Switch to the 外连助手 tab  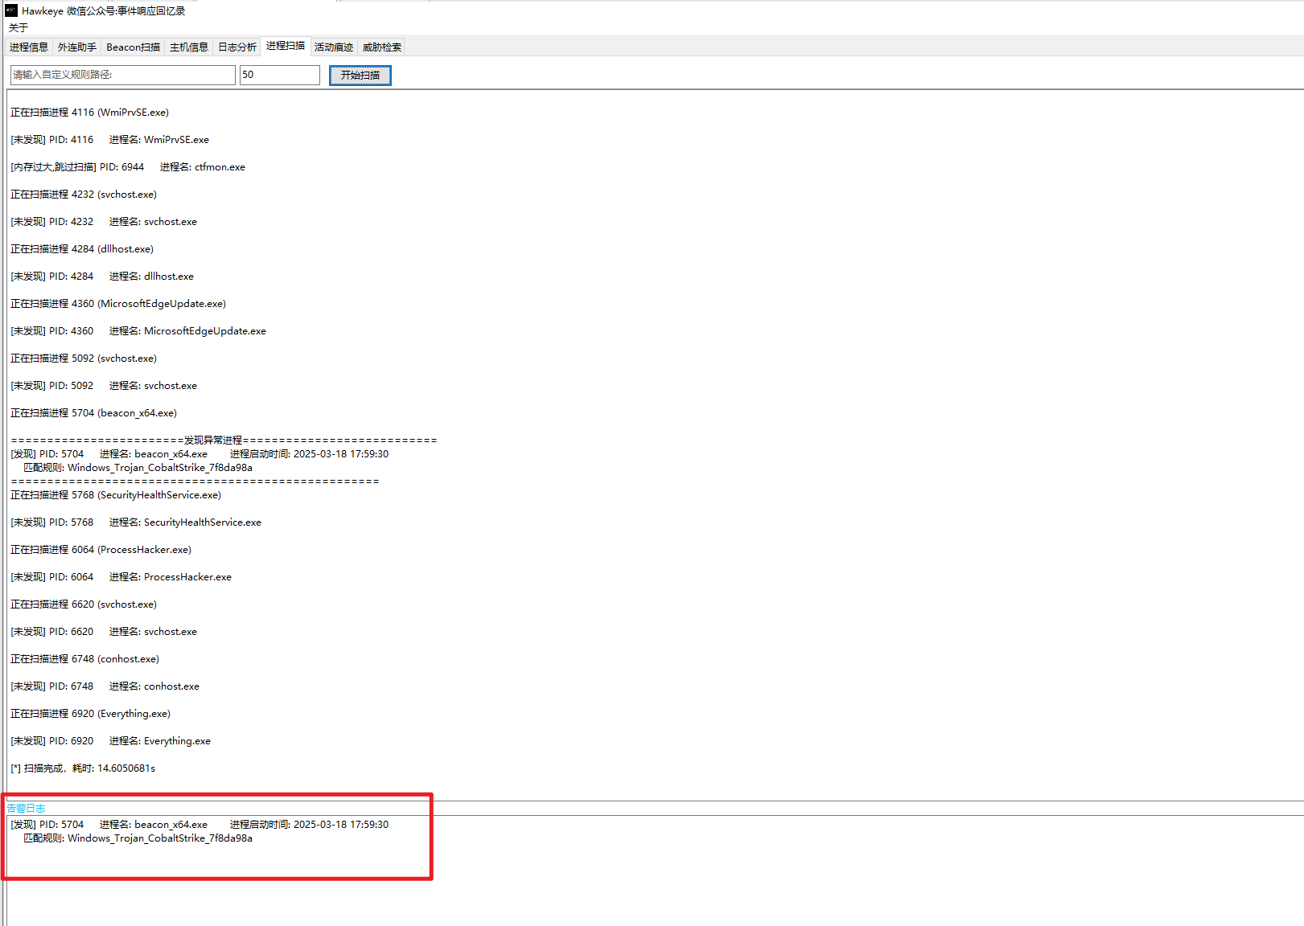tap(77, 47)
